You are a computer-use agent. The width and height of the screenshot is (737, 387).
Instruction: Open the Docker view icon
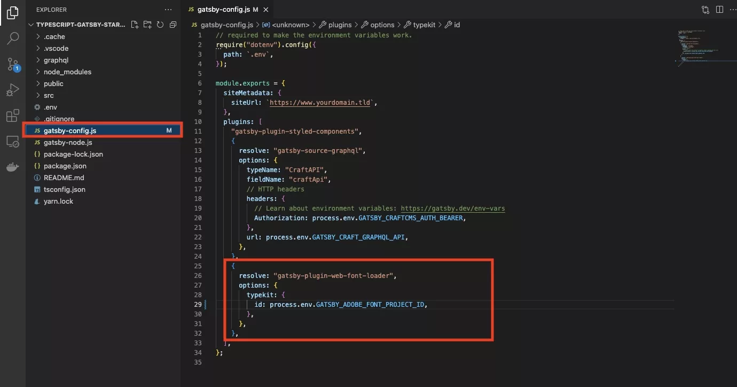tap(13, 167)
